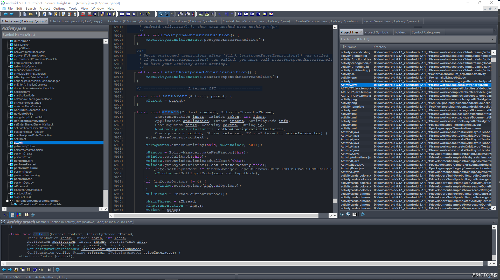Open symbol window settings gear icon
The image size is (500, 280).
[33, 215]
